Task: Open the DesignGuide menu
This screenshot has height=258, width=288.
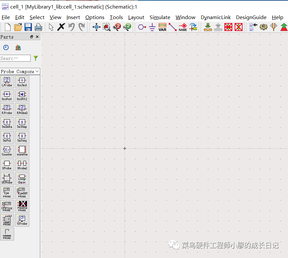Action: click(x=251, y=17)
